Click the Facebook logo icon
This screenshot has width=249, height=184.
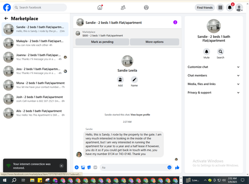[7, 7]
